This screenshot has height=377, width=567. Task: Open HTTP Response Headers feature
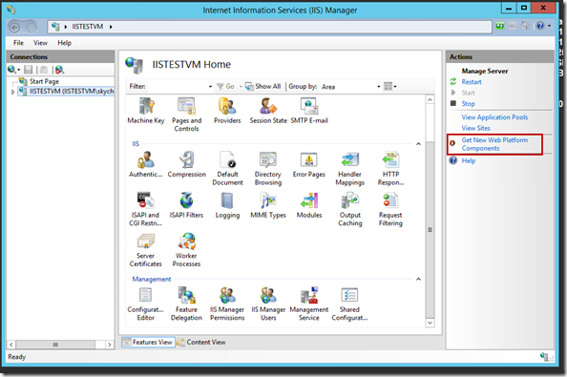[x=390, y=168]
